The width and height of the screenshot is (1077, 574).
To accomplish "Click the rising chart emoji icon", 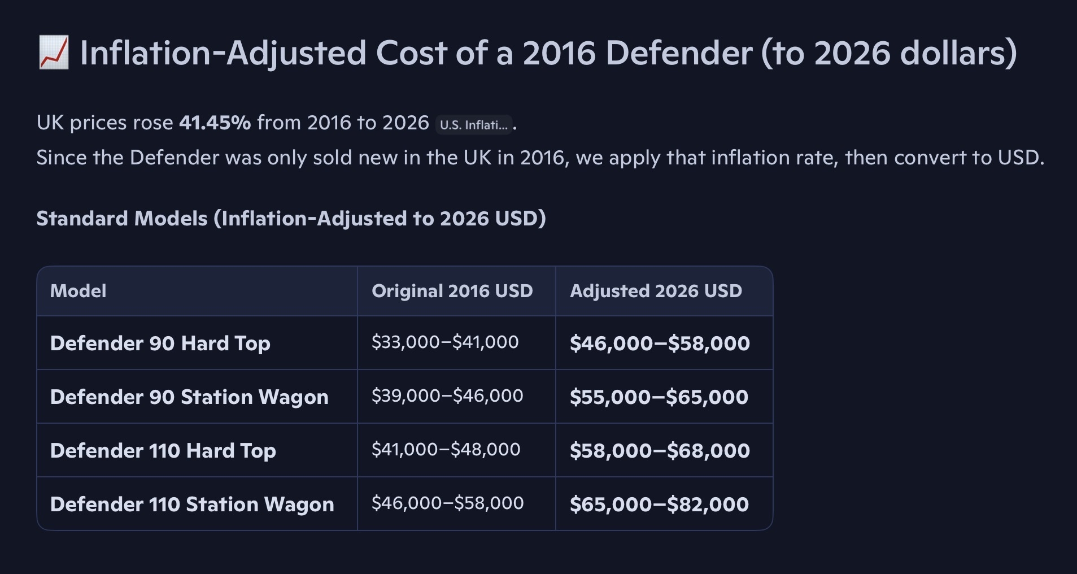I will tap(53, 53).
